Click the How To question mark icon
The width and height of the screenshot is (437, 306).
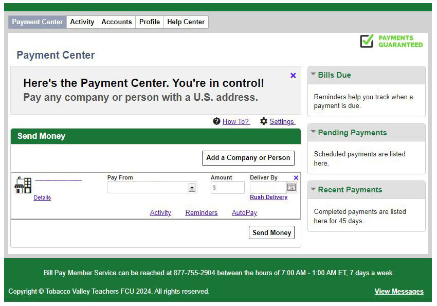click(x=216, y=121)
